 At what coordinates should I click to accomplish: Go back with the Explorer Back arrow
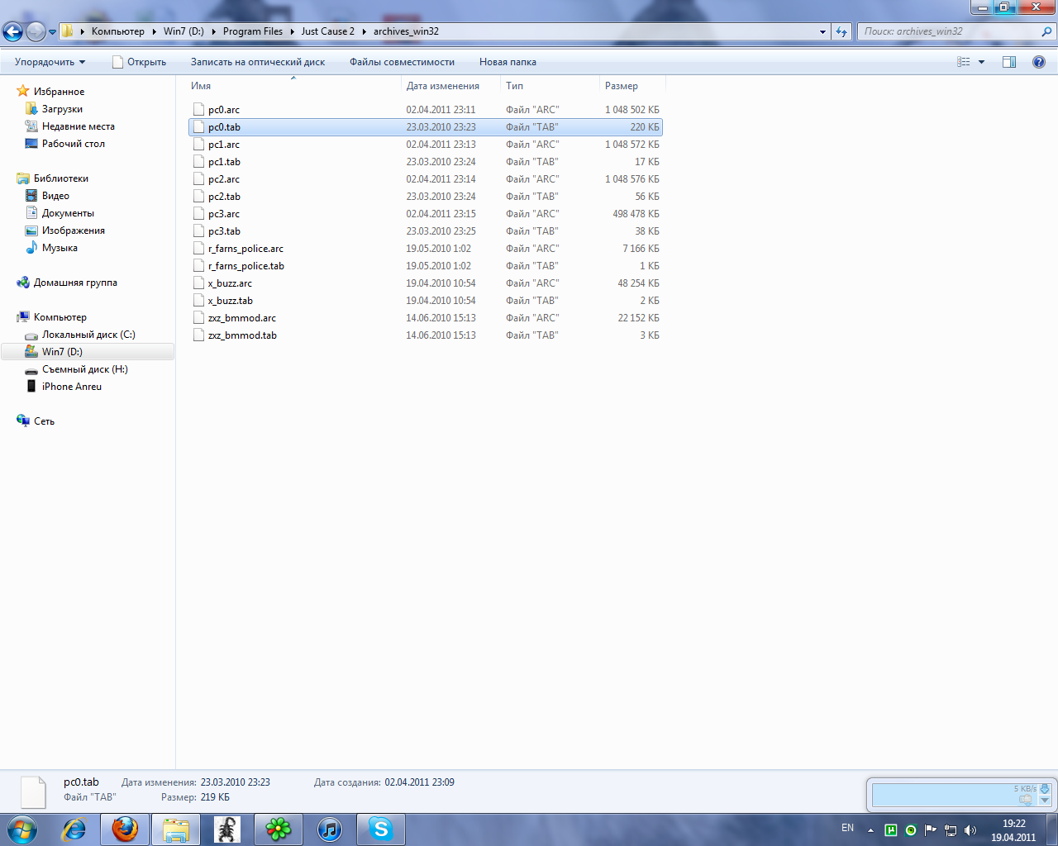point(13,32)
